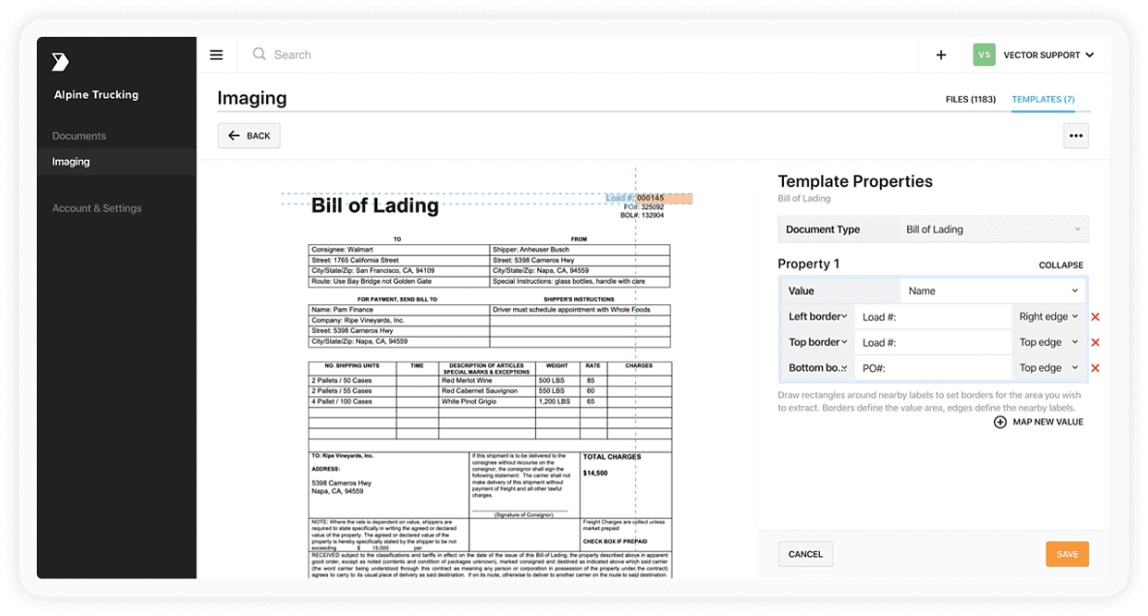1148x616 pixels.
Task: Select Imaging in the sidebar
Action: point(116,162)
